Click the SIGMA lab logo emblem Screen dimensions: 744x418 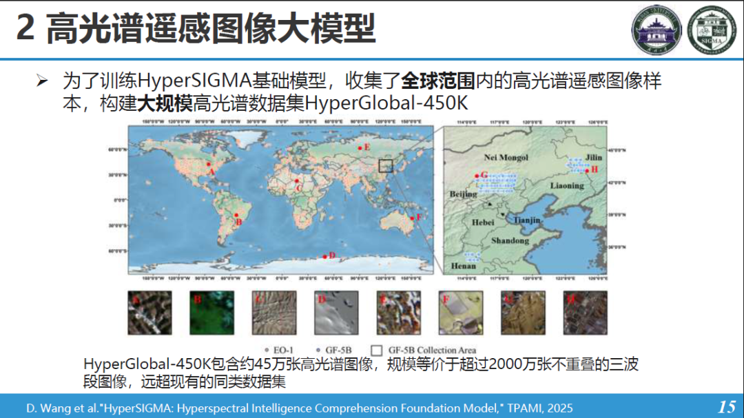pyautogui.click(x=712, y=30)
